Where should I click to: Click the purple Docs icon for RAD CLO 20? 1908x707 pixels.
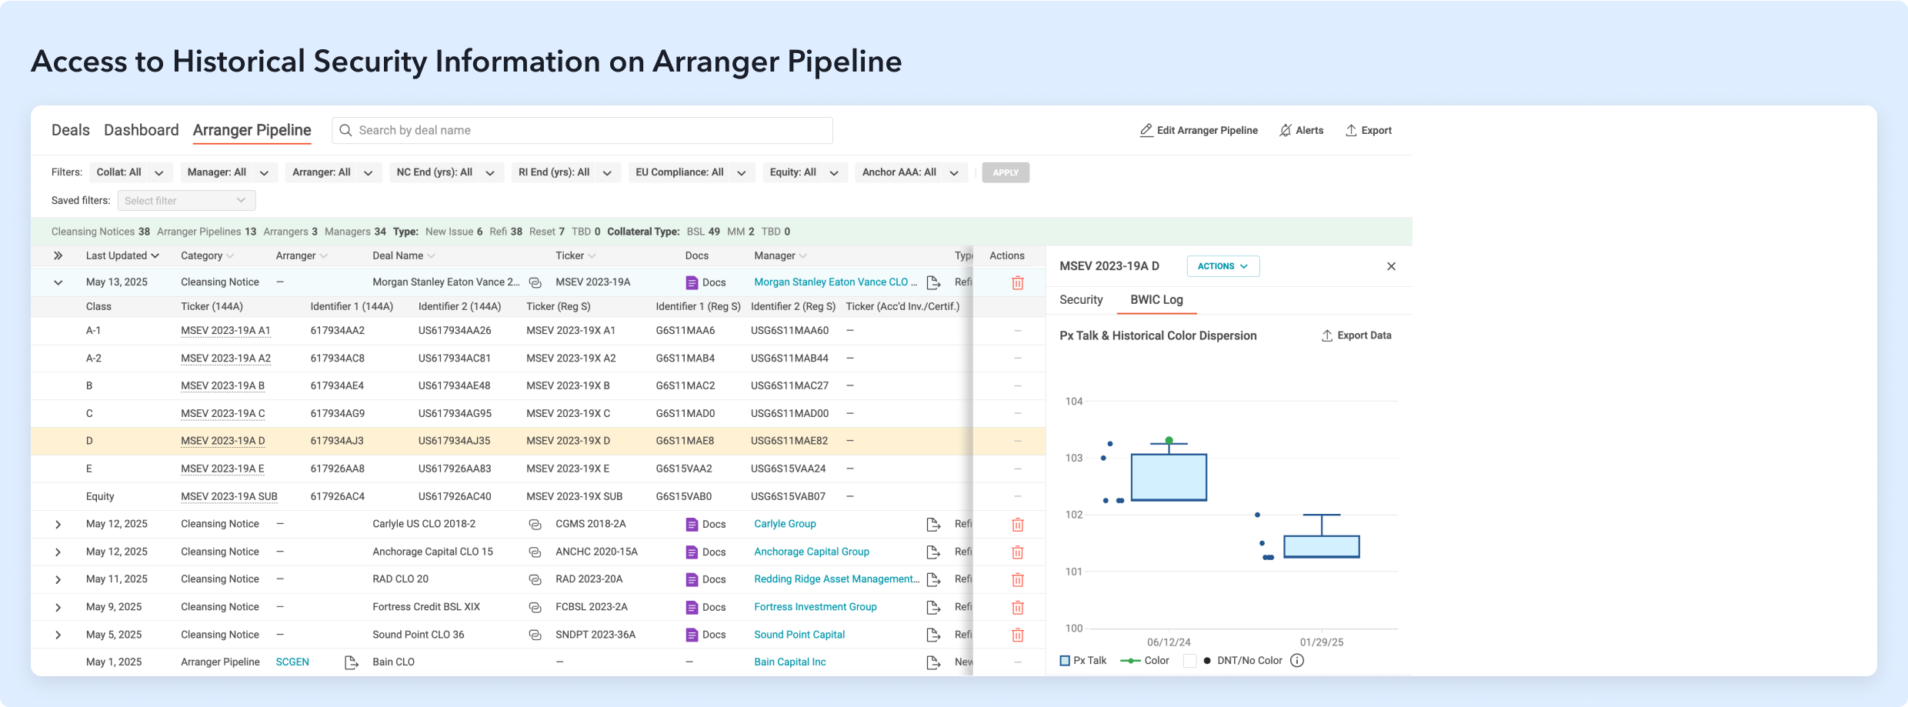691,580
